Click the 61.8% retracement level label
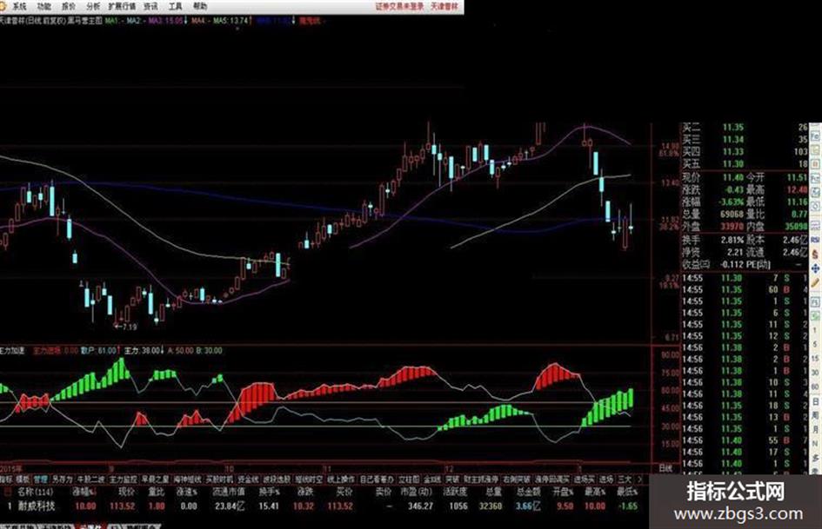The image size is (822, 529). pos(668,154)
